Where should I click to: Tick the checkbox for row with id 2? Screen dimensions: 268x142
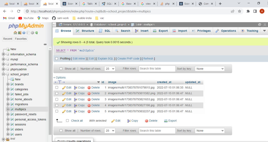[57, 93]
